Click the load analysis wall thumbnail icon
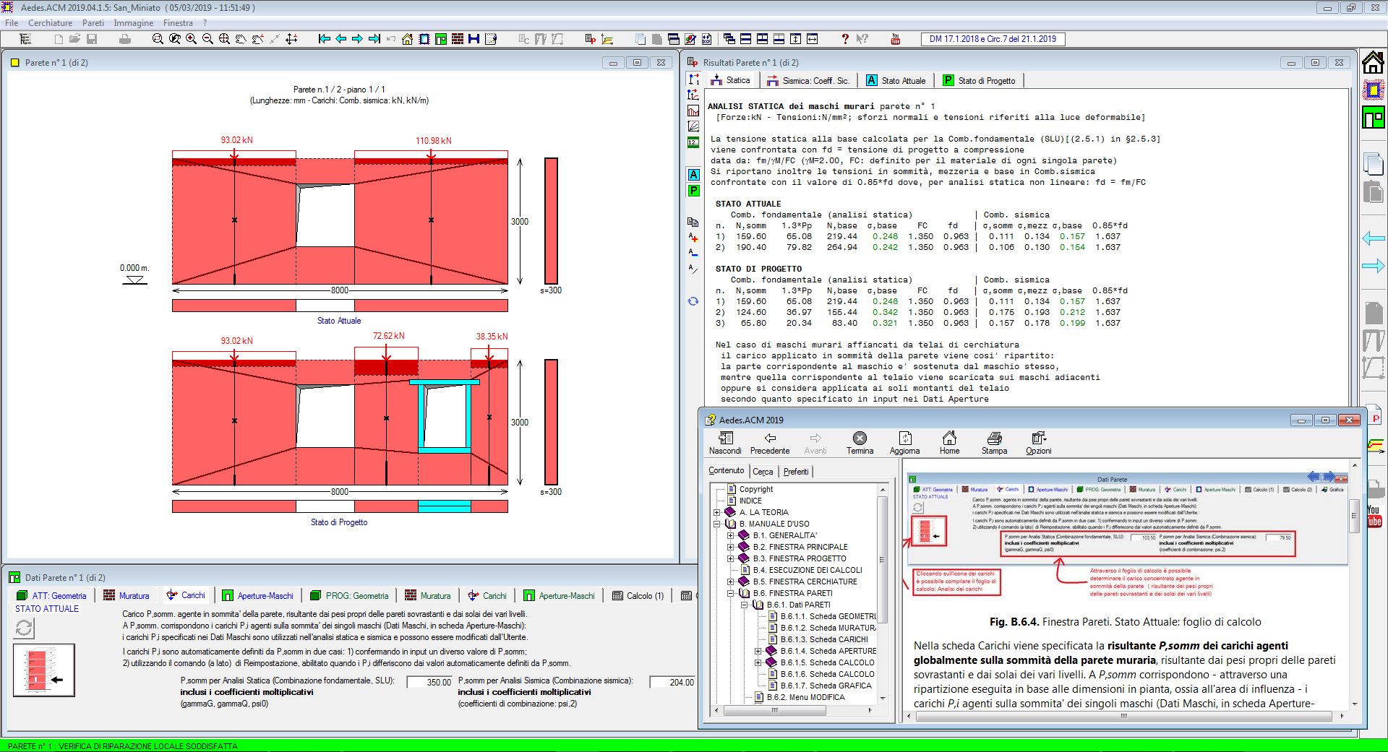1388x752 pixels. point(44,670)
